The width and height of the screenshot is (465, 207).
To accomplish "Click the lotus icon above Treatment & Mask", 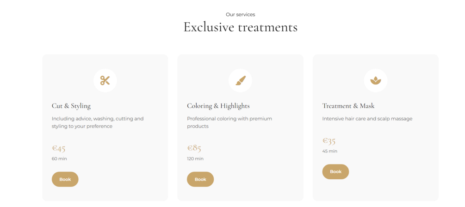I will (375, 80).
